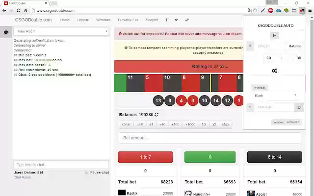Screen dimensions: 314x196
Task: Bet on black 8 to 14
Action: click(x=275, y=157)
